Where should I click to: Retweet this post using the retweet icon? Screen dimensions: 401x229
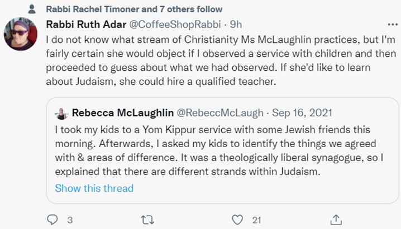(147, 220)
